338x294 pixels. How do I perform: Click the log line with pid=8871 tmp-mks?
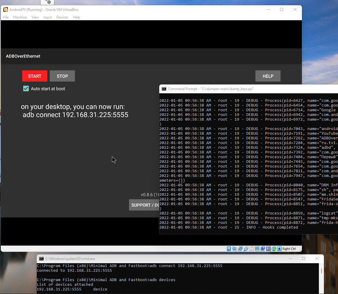point(249,218)
